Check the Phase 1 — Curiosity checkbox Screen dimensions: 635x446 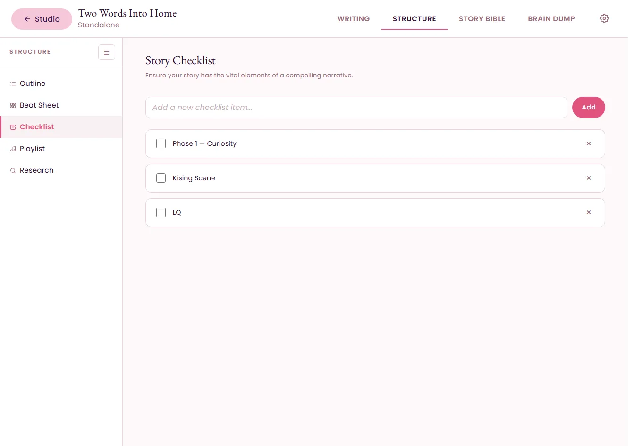[x=161, y=143]
